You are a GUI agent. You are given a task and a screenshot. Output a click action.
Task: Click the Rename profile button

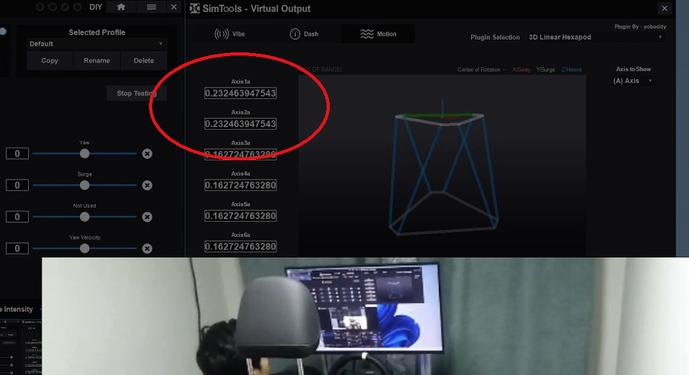coord(97,61)
